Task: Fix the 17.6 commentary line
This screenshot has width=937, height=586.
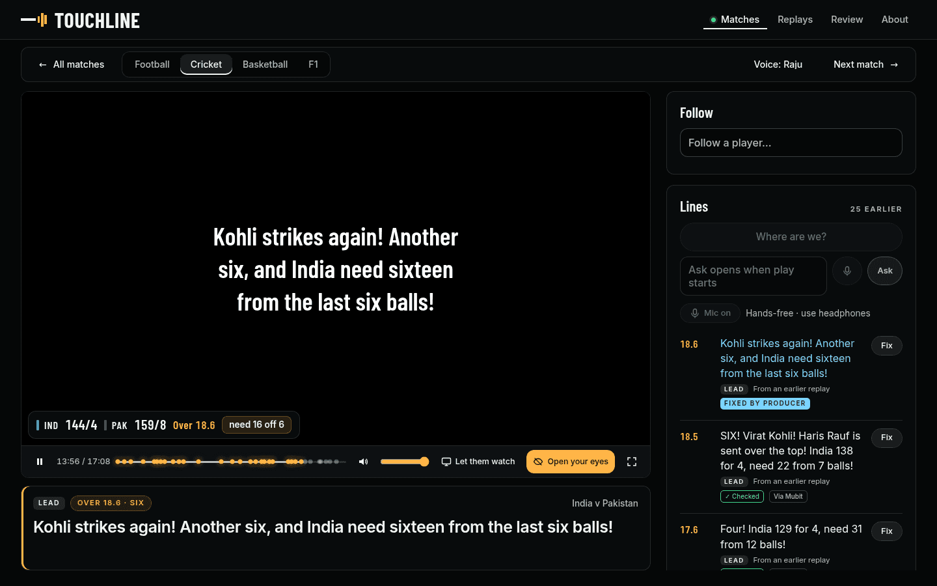Action: click(x=887, y=531)
